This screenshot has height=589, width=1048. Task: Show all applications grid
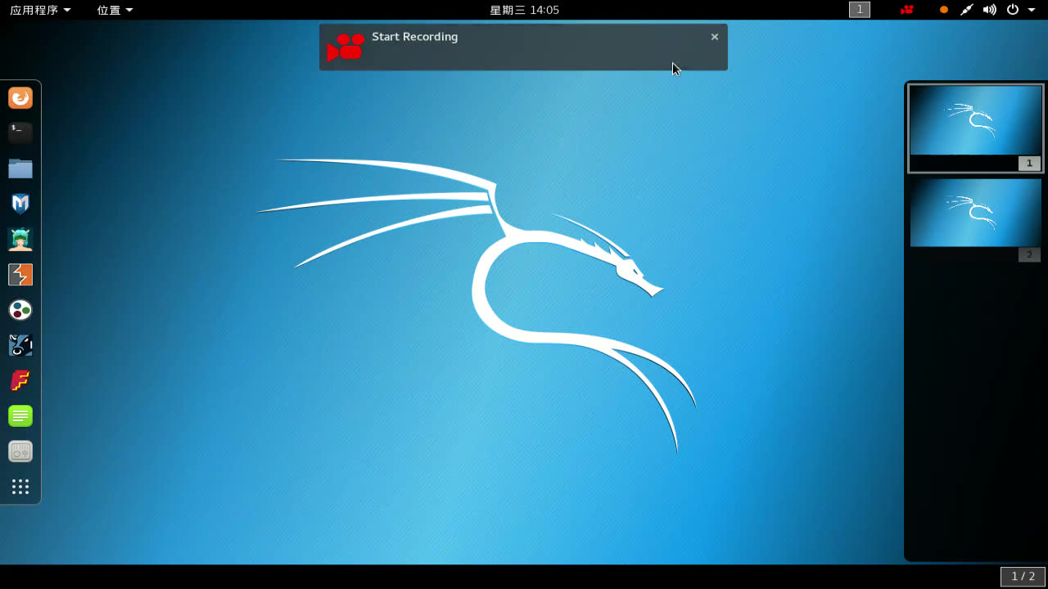20,487
